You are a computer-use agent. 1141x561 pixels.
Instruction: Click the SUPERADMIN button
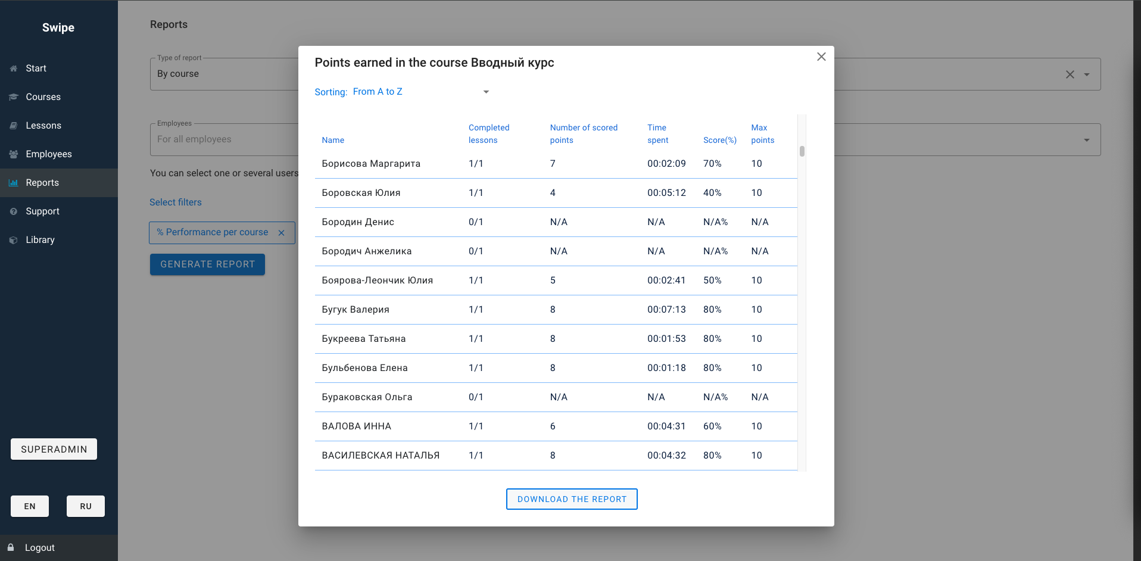pyautogui.click(x=54, y=449)
